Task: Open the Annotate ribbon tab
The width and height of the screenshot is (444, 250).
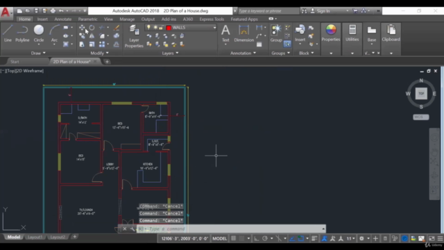Action: pos(63,19)
